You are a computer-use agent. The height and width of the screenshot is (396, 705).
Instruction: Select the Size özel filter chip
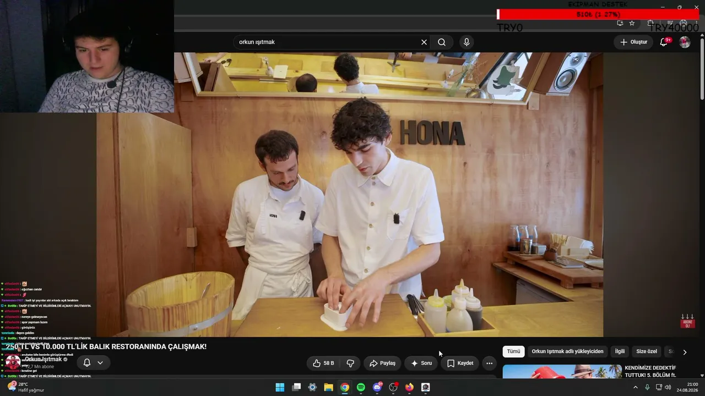[x=647, y=351]
